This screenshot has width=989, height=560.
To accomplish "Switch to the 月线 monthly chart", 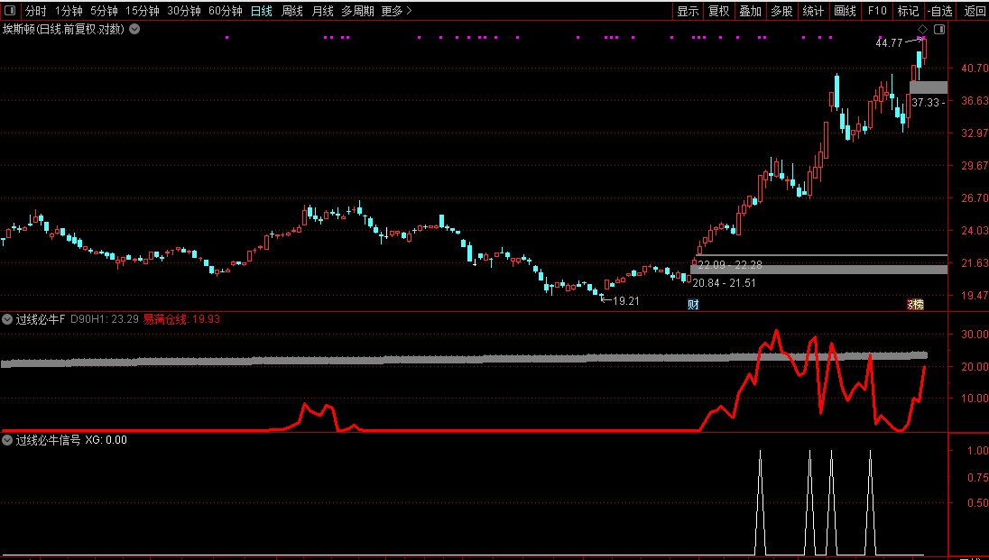I will 322,11.
